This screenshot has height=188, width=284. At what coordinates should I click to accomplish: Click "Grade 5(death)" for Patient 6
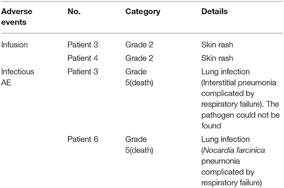pos(139,145)
